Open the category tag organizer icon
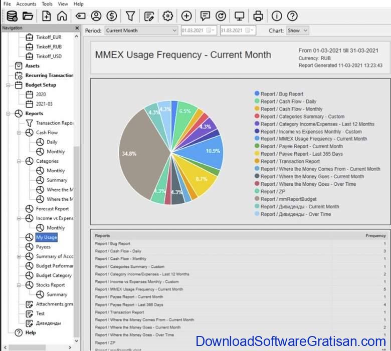Screen dimensions: 391x351 80,16
